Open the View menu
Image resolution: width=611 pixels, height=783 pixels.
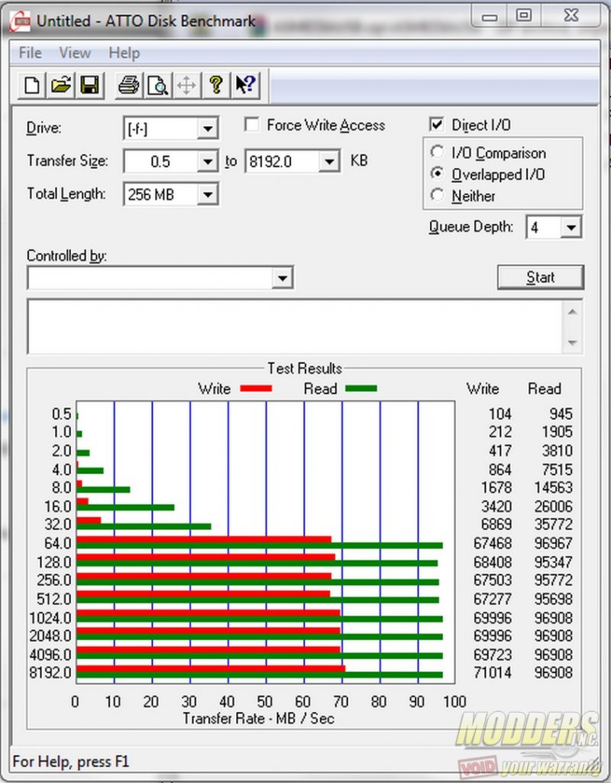[x=75, y=53]
